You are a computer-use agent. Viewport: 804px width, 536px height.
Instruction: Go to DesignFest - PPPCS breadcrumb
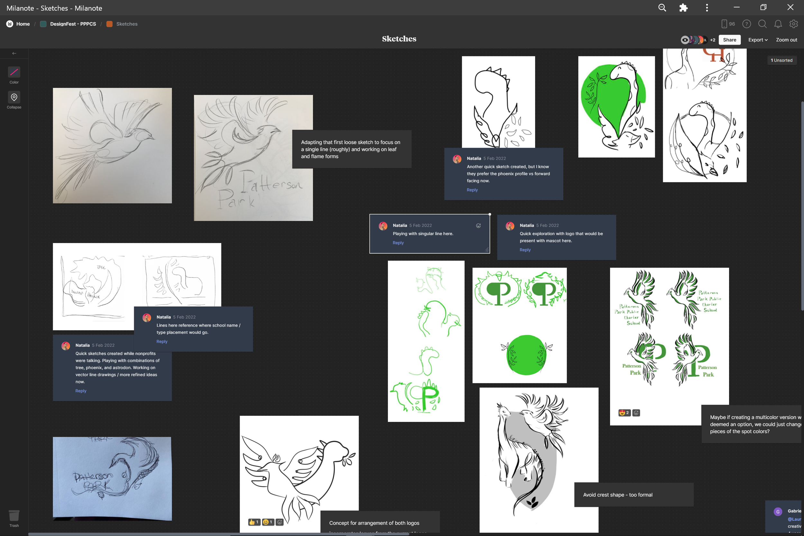(73, 24)
